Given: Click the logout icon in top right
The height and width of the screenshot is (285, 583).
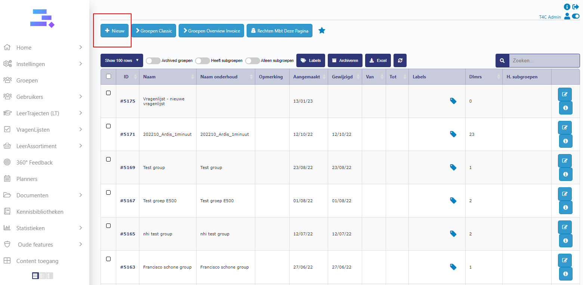Looking at the screenshot, I should tap(576, 7).
